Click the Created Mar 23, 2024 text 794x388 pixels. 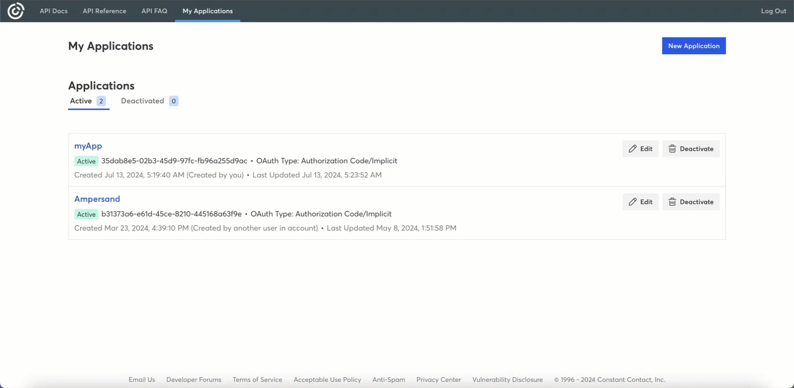[x=196, y=228]
